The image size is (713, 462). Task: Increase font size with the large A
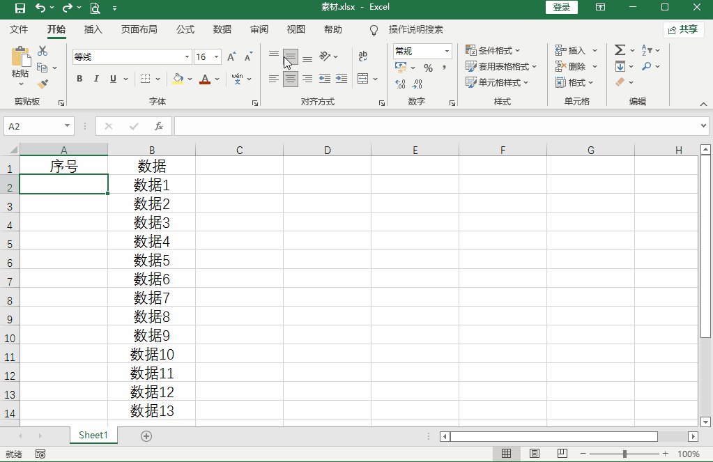(231, 57)
